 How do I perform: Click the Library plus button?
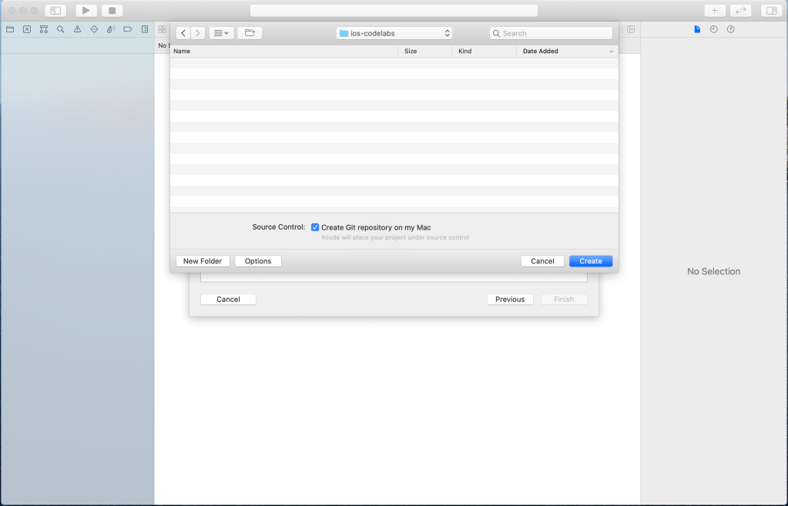pos(714,11)
